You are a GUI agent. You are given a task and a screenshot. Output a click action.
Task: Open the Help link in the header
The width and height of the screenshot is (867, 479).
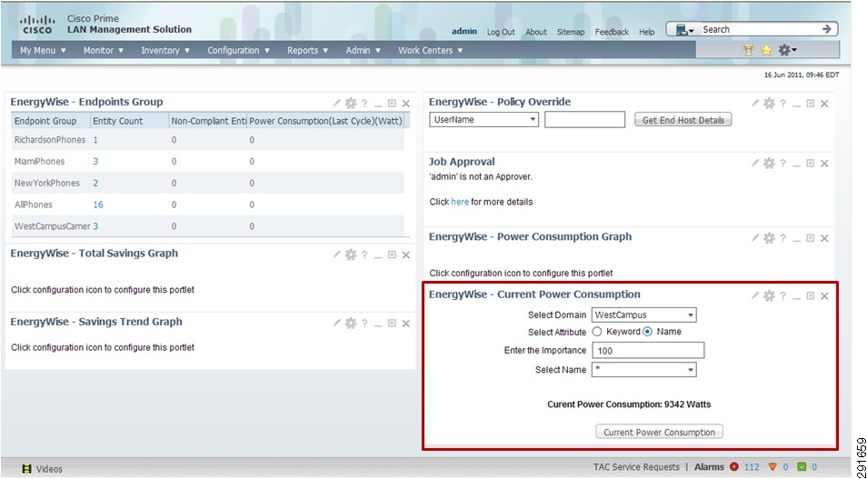pos(647,32)
